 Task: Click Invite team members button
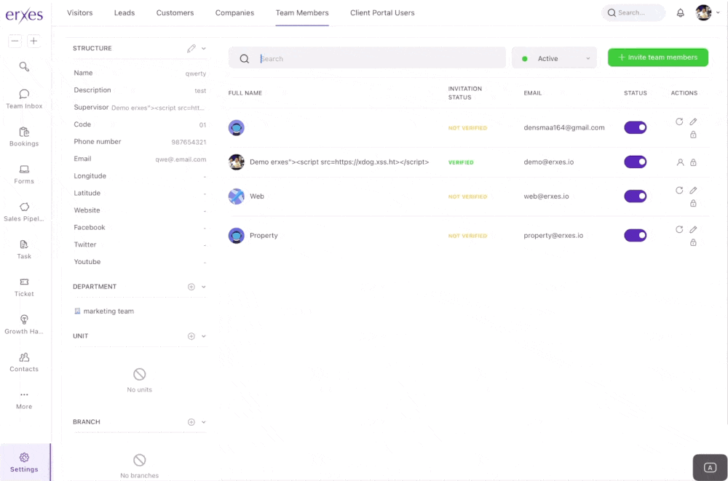(658, 57)
